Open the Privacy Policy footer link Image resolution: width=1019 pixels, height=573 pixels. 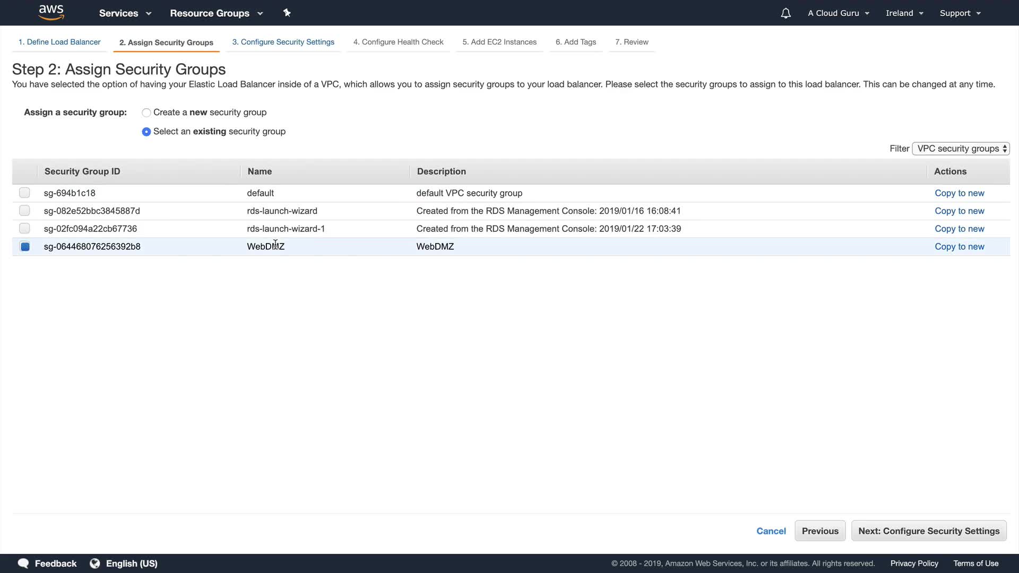pos(914,563)
